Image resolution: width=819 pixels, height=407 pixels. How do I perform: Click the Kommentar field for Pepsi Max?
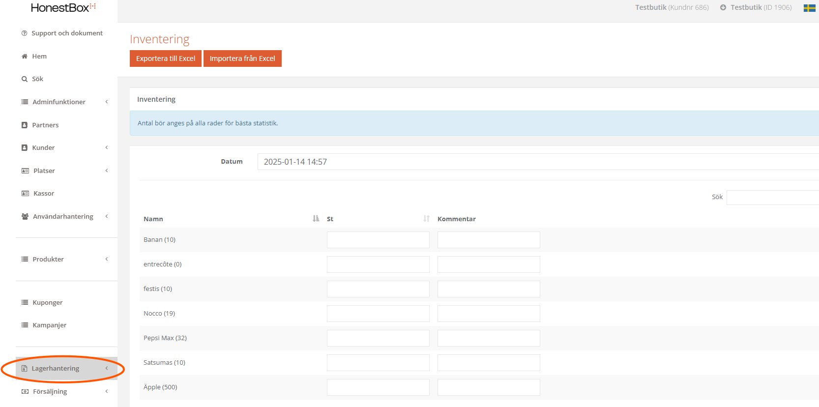489,338
